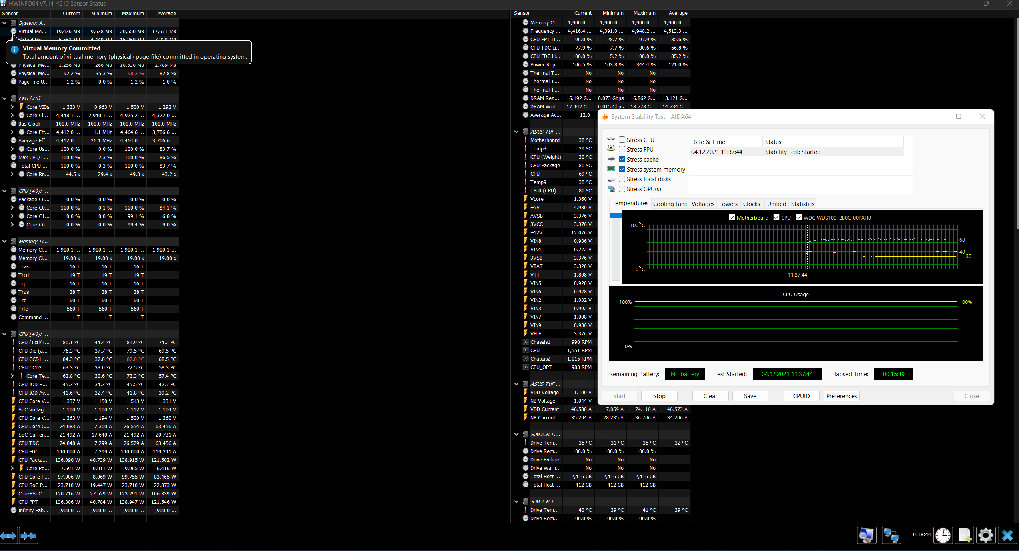
Task: Collapse the Memory Timings sensor group
Action: 4,241
